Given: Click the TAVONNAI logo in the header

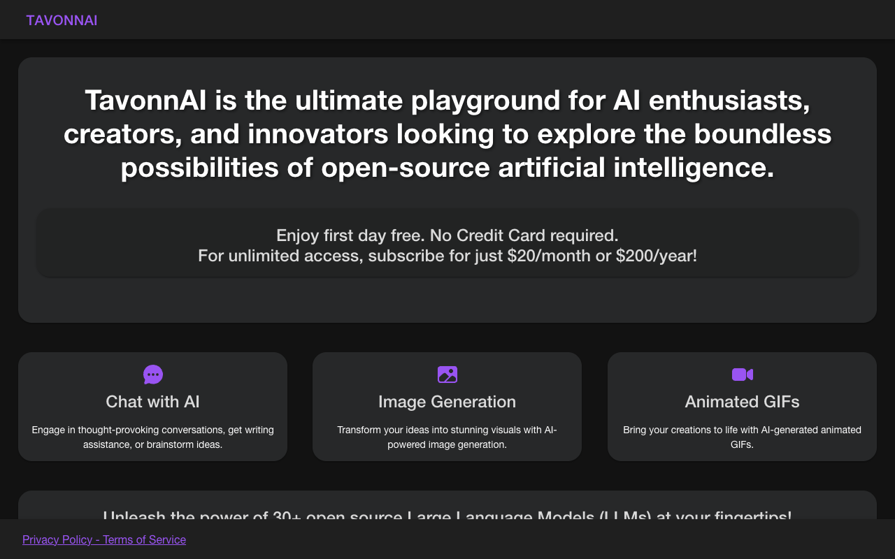Looking at the screenshot, I should click(x=62, y=20).
